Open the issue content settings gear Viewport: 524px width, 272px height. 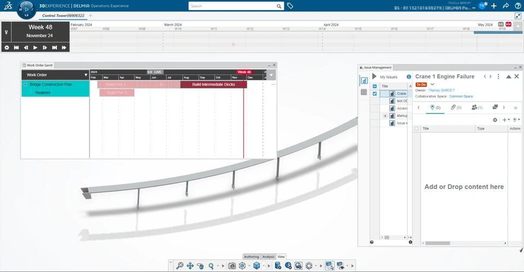(495, 120)
